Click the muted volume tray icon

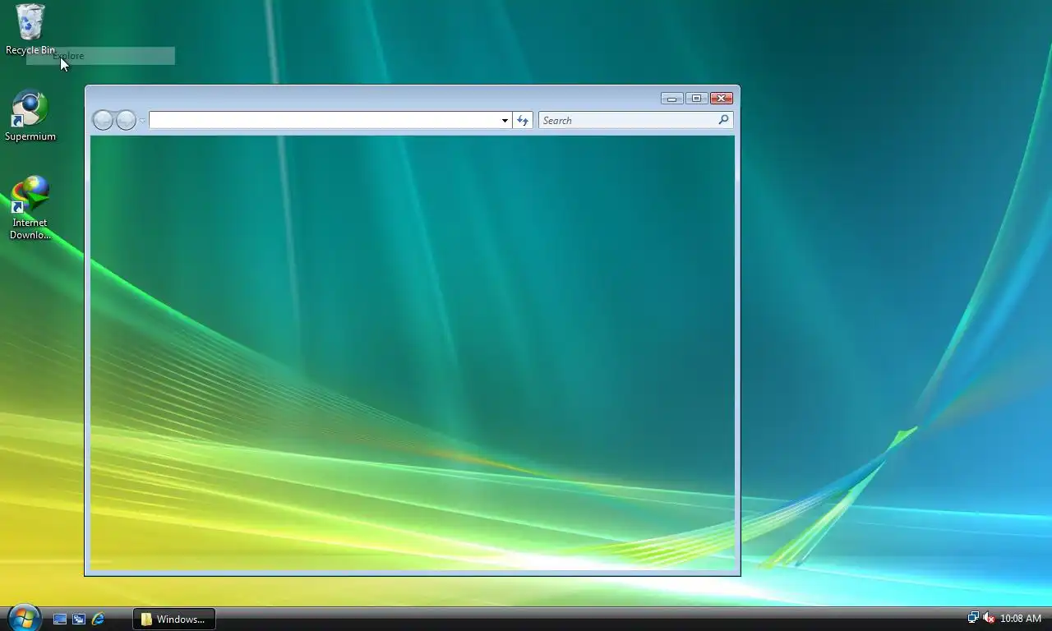pos(989,618)
